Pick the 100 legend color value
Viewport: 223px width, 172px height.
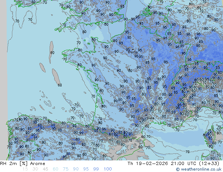(107, 169)
